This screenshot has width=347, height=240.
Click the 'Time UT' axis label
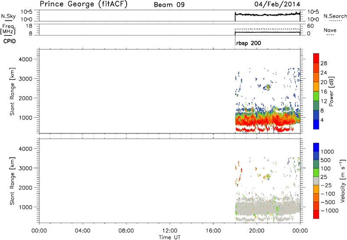coord(170,237)
